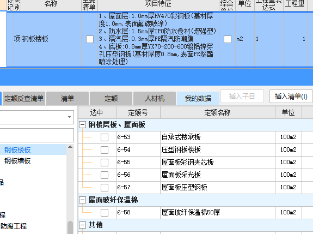Click the 6-53 quota number cell
Viewport: 313px width, 234px height.
tap(138, 137)
